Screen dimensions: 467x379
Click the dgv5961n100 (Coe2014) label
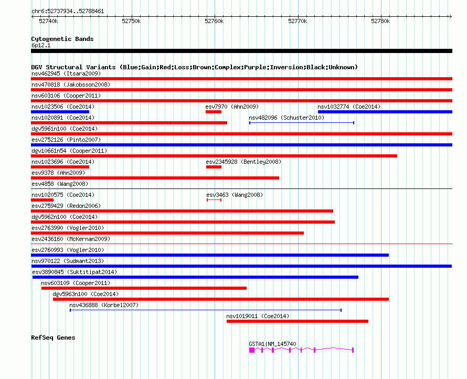pyautogui.click(x=65, y=129)
